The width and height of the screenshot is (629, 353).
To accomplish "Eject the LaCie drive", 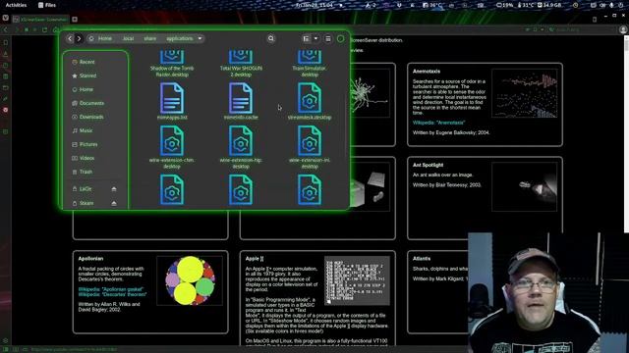I will click(114, 189).
